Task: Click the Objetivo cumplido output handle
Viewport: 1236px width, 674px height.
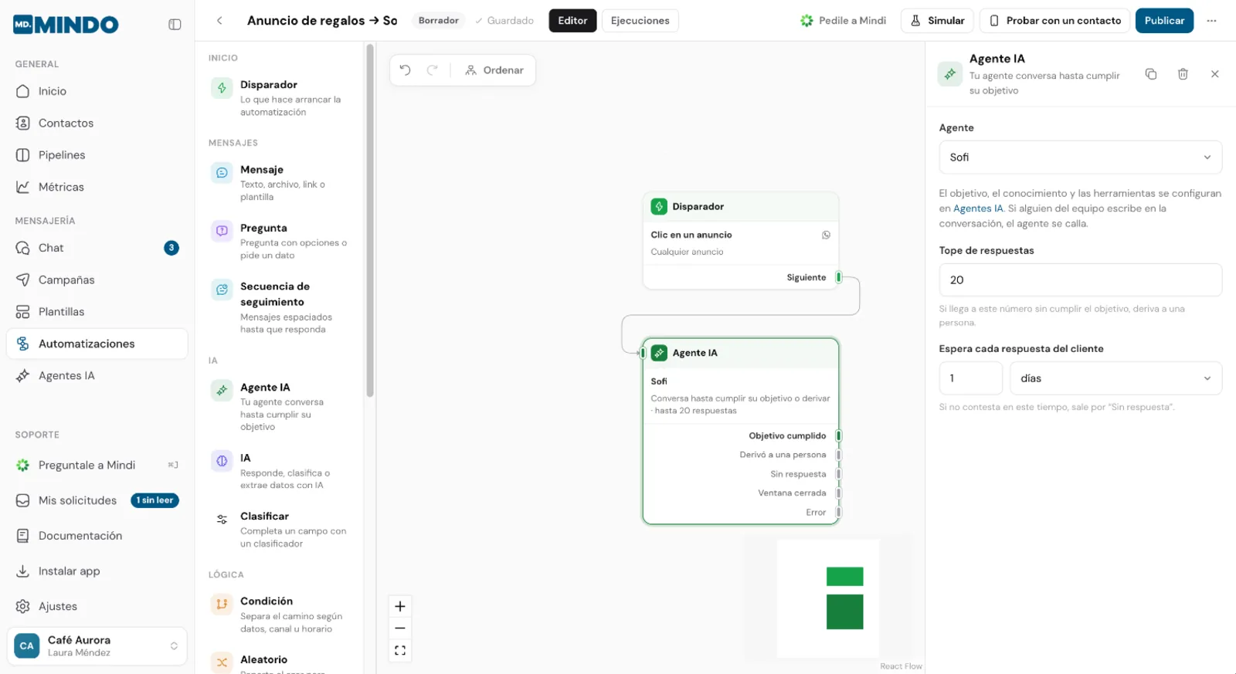Action: pyautogui.click(x=838, y=435)
